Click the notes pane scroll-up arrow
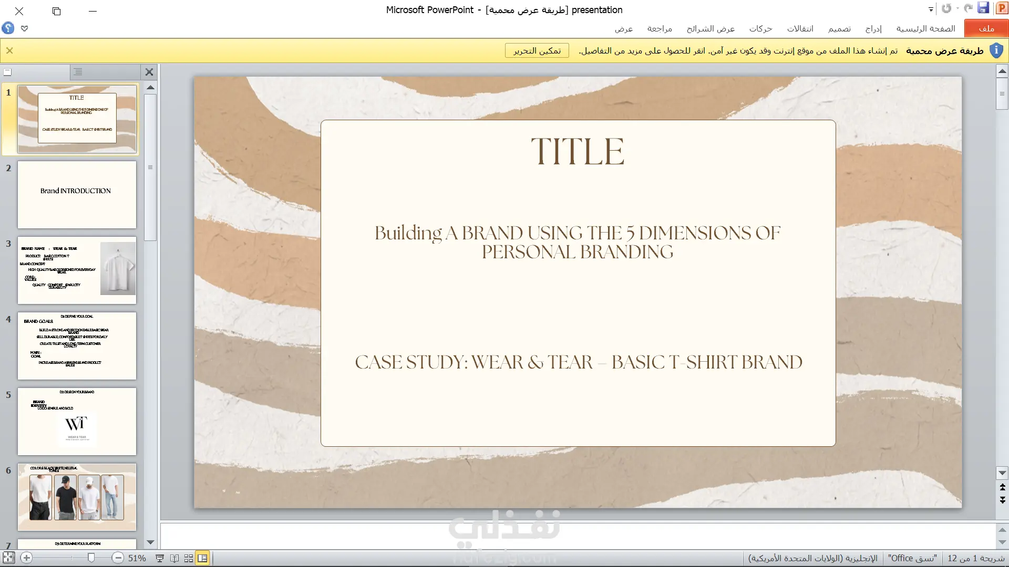 [x=1002, y=530]
